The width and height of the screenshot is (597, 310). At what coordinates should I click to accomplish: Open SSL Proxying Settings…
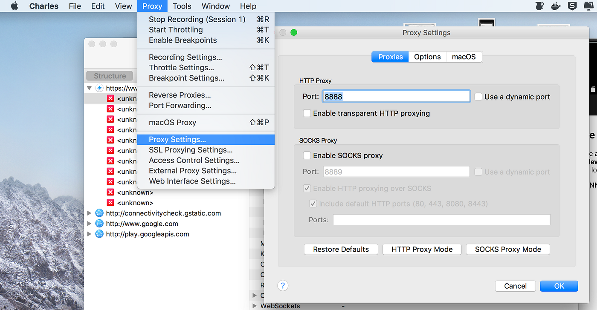pos(206,150)
